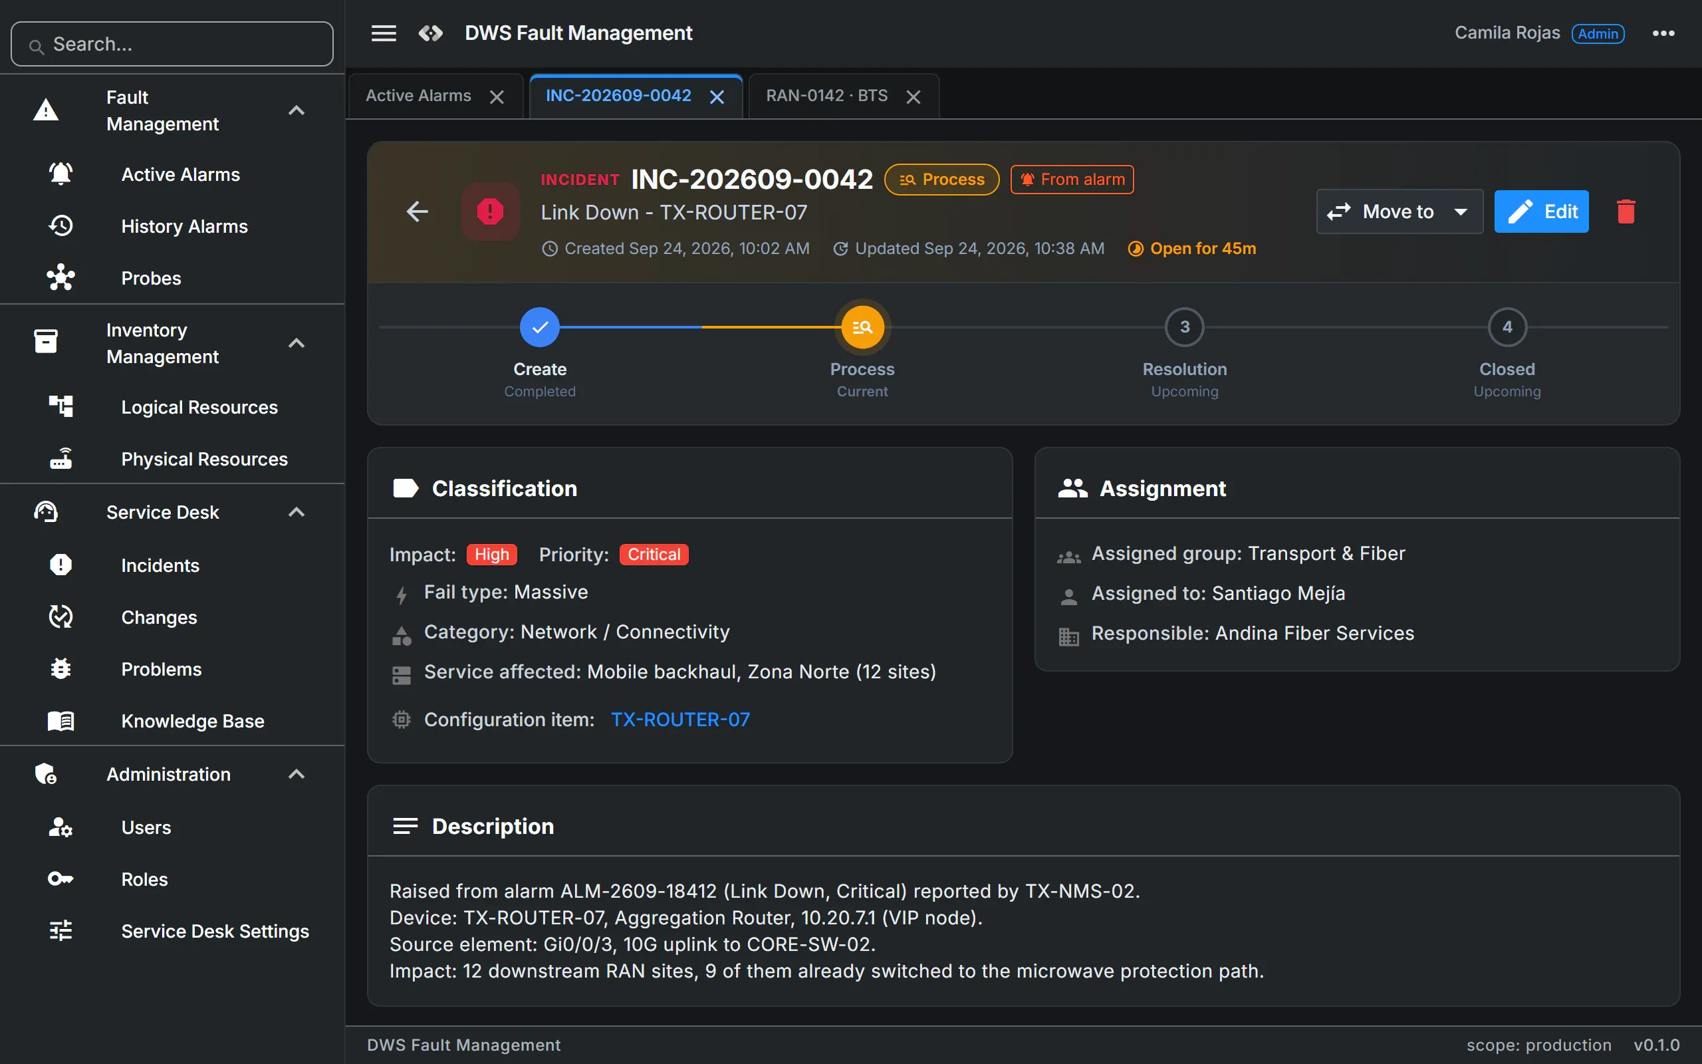Open the three-dot more options menu
1702x1064 pixels.
click(1663, 33)
